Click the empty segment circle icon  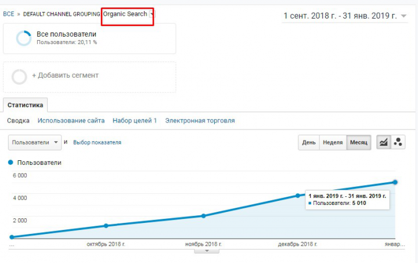point(19,77)
